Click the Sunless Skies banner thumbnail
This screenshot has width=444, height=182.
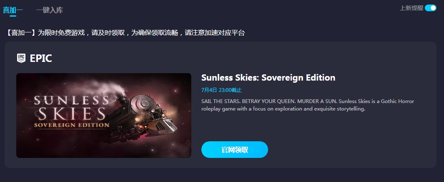coord(104,116)
